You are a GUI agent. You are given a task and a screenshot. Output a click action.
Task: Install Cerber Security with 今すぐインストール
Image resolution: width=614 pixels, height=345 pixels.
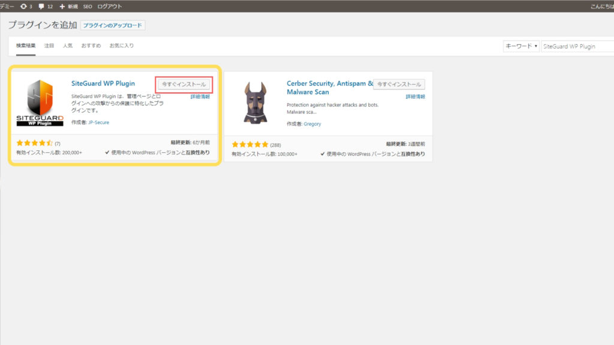tap(399, 84)
